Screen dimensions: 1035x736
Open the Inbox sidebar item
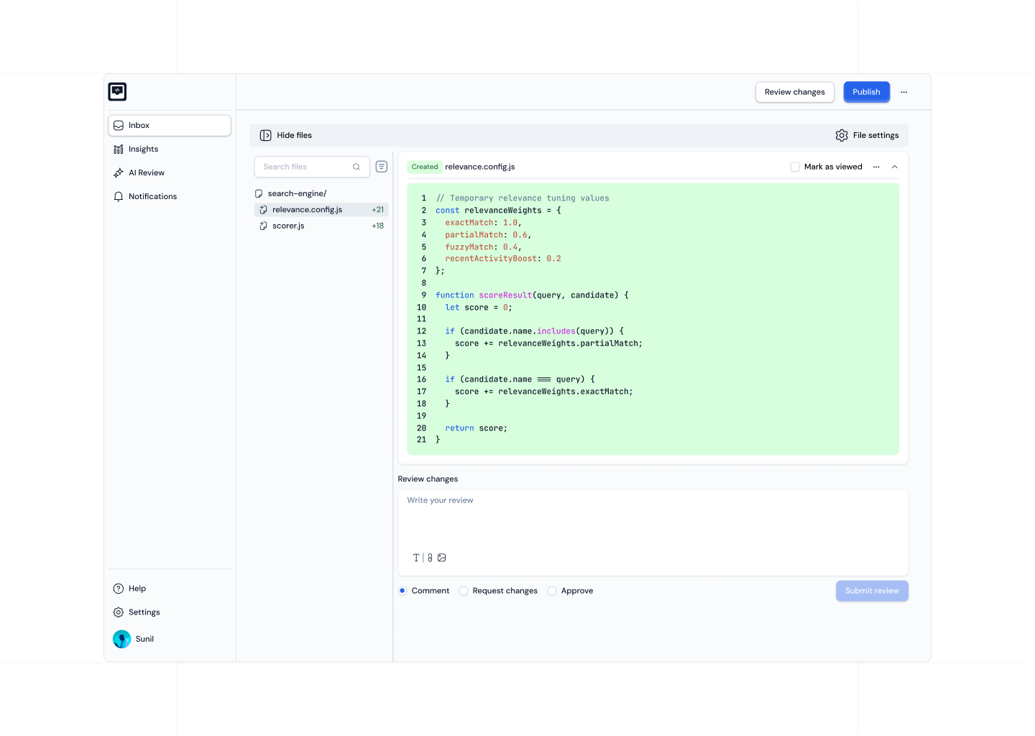[170, 125]
